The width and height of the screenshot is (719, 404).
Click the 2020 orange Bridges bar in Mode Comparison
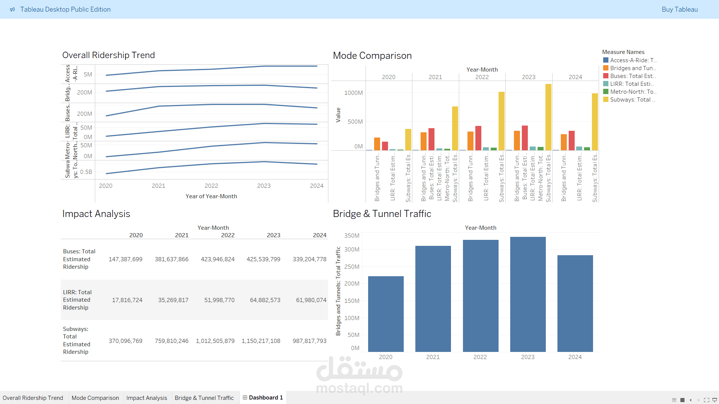[x=377, y=144]
